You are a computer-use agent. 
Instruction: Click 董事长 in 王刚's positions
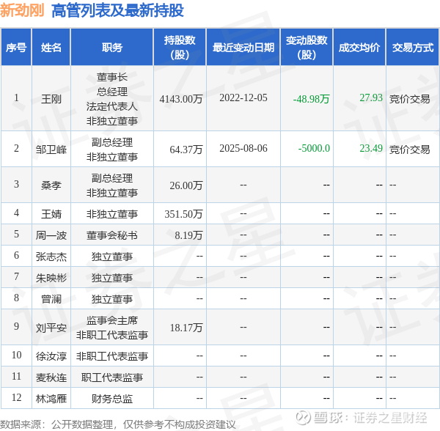click(112, 77)
